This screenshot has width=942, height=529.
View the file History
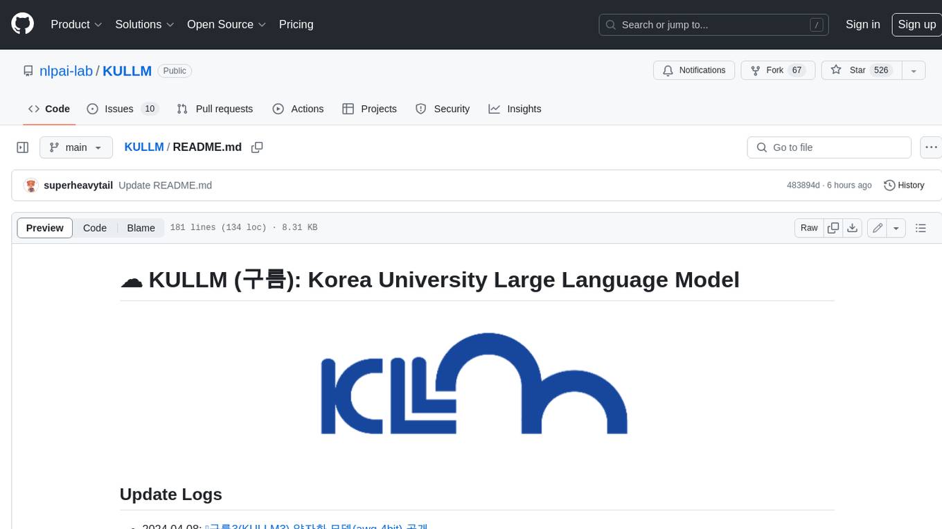904,186
